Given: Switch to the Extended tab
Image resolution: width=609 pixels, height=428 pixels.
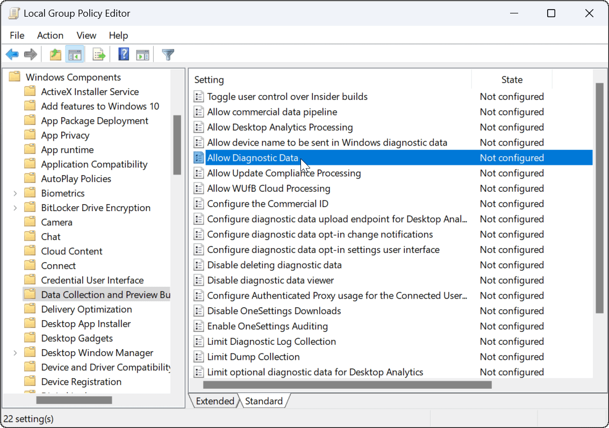Looking at the screenshot, I should (x=214, y=401).
